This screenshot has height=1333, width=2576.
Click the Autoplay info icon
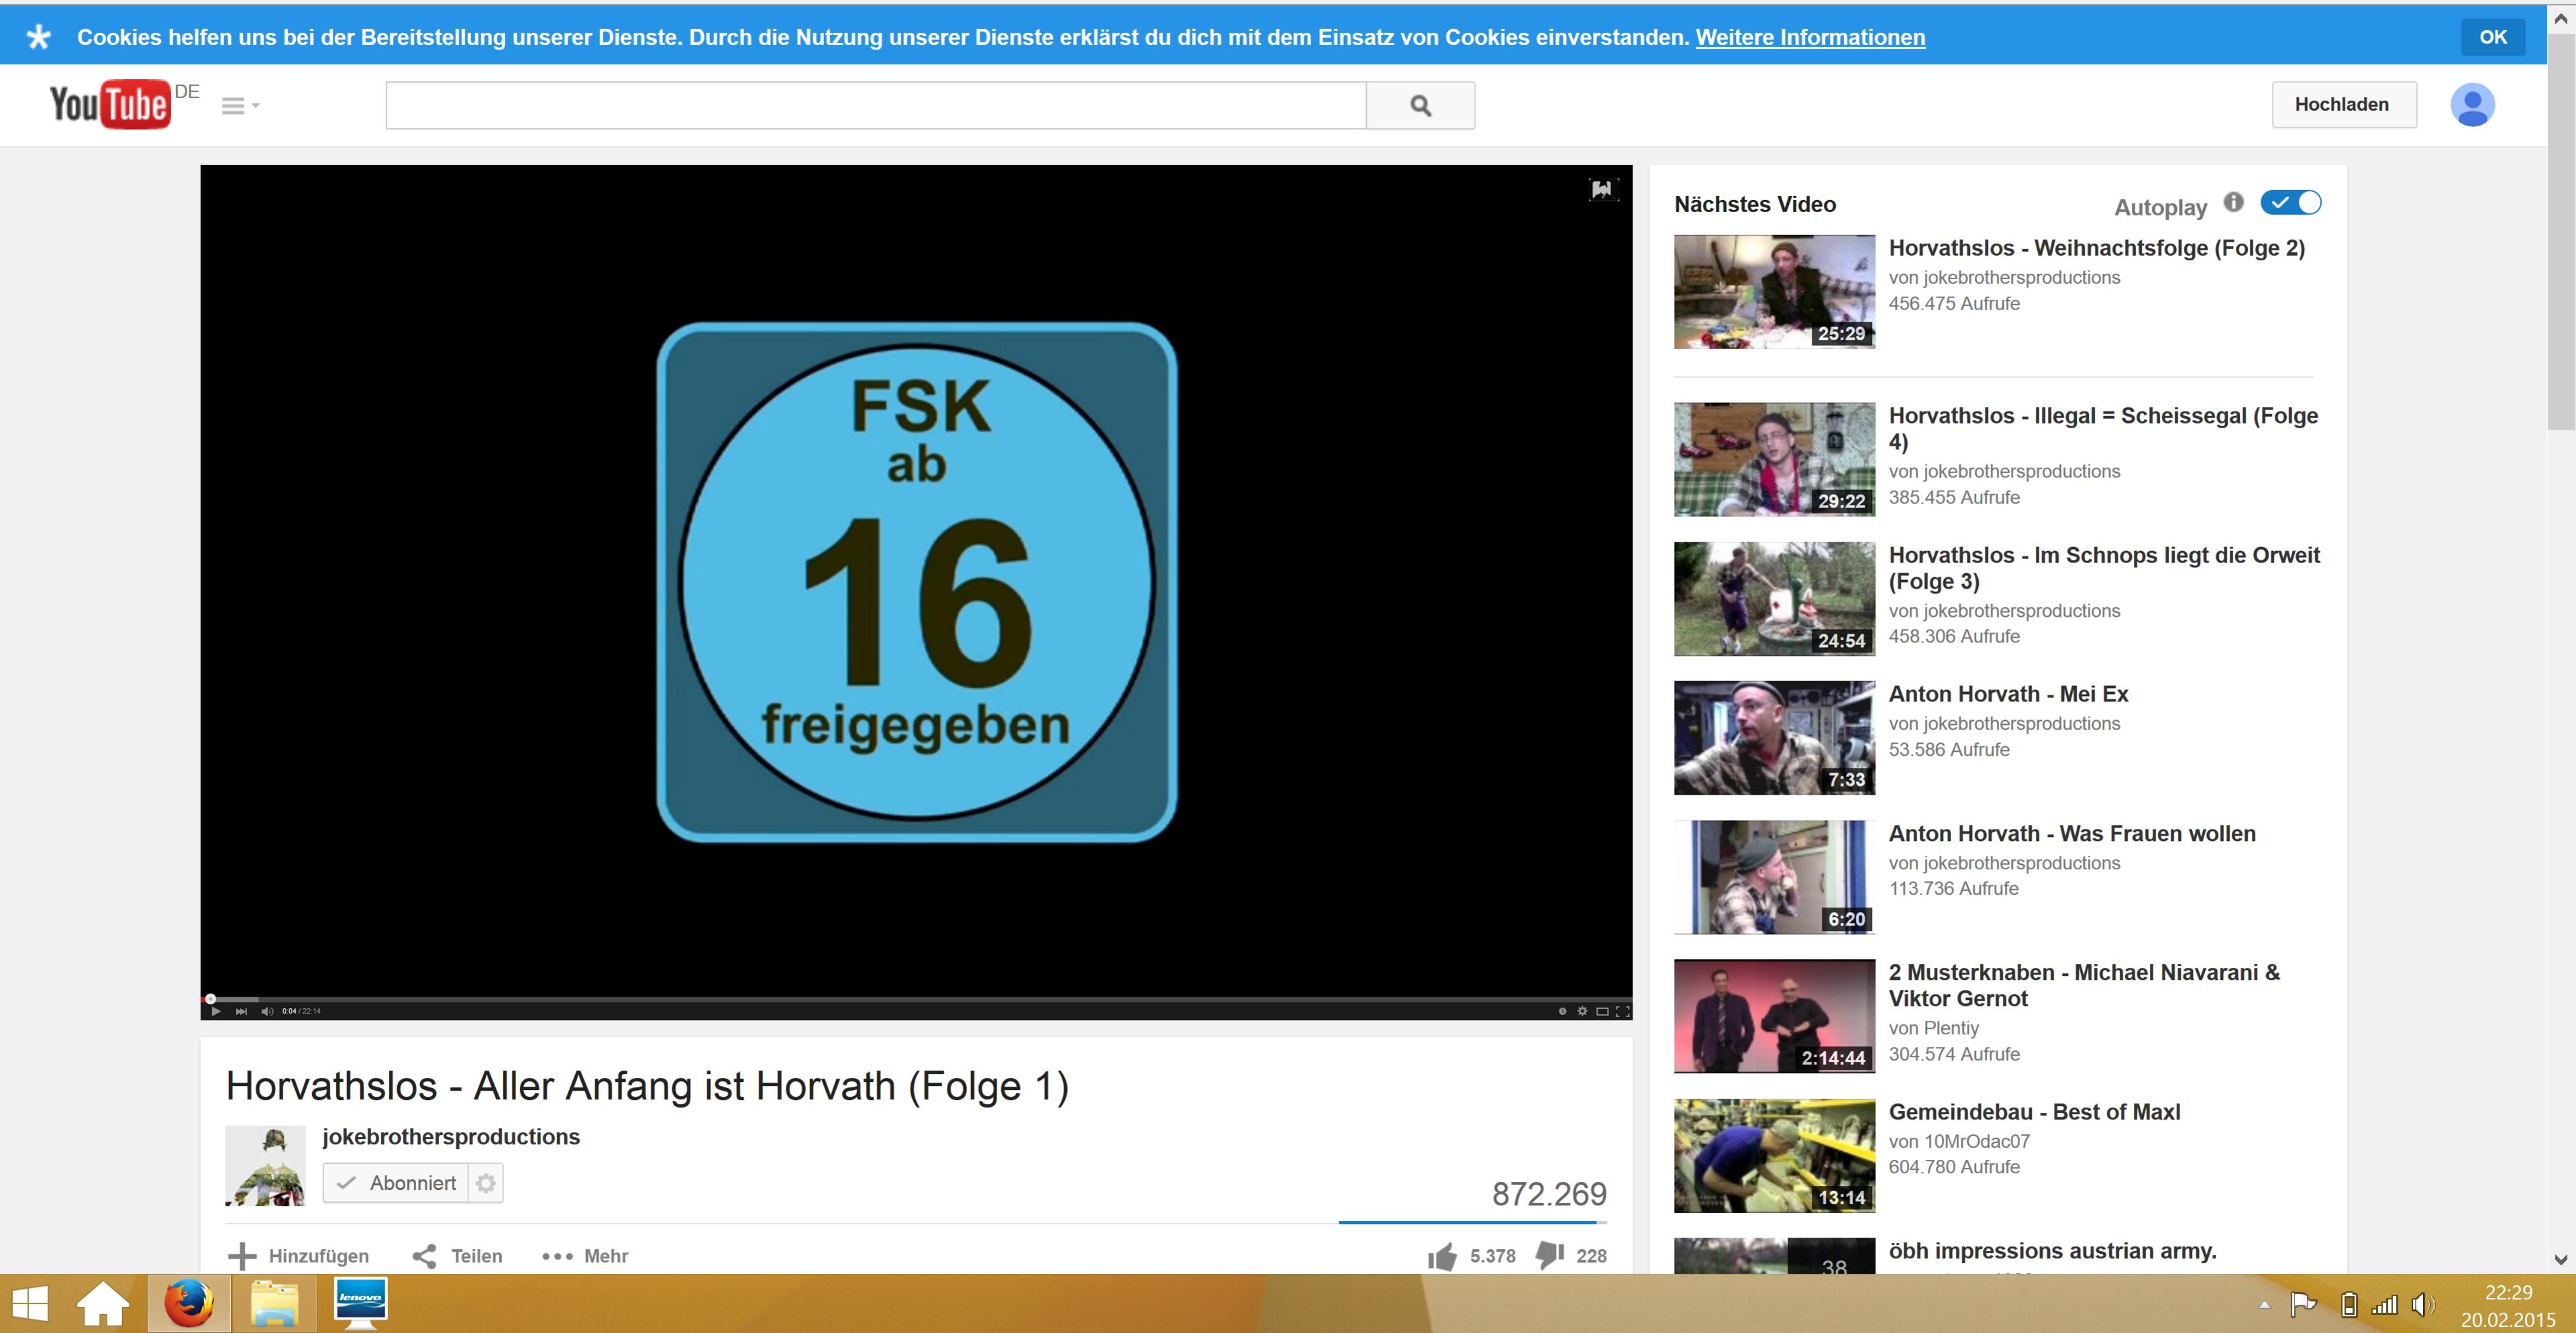2233,203
